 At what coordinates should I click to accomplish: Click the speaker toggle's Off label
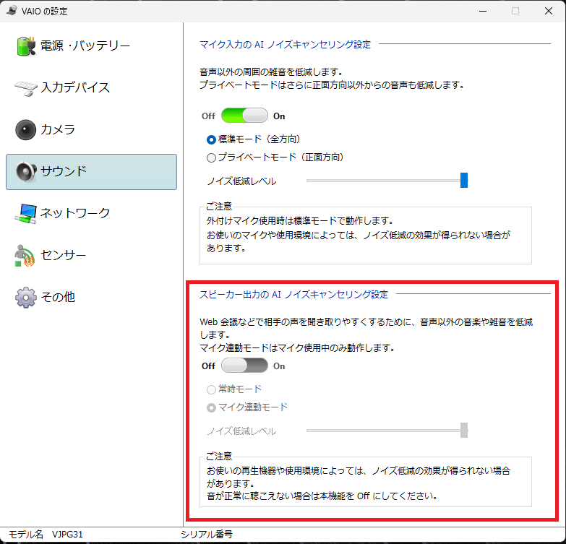coord(208,366)
